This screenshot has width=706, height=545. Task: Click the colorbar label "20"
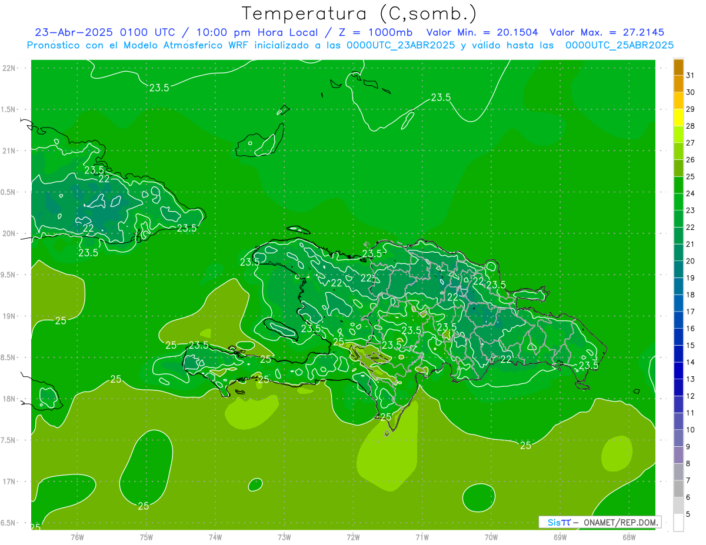point(691,261)
